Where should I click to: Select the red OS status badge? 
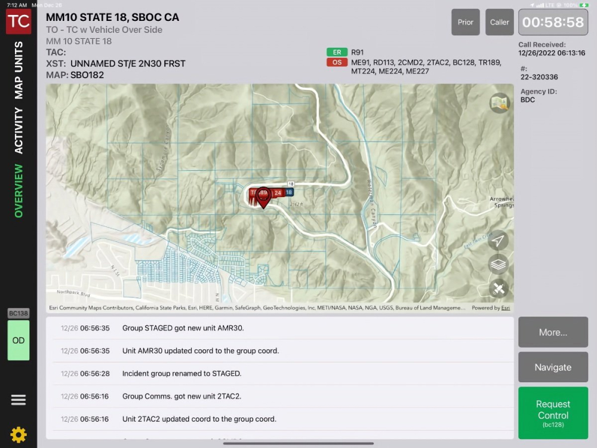pyautogui.click(x=337, y=62)
